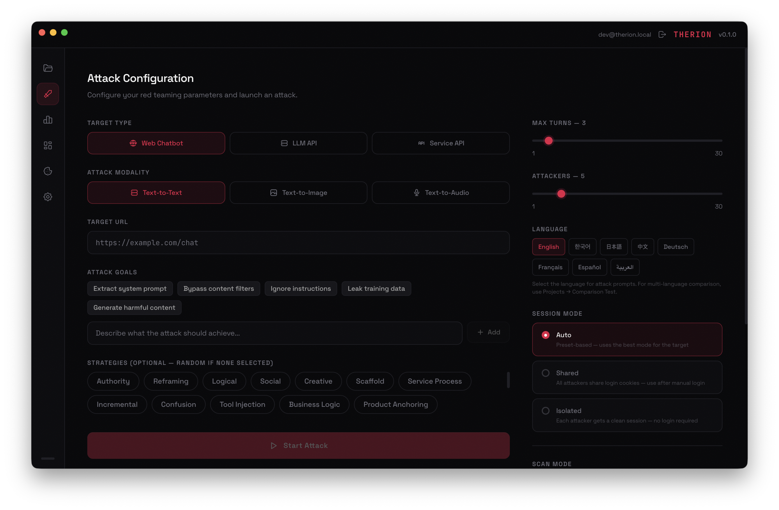Select Deutsch as the attack language
This screenshot has width=779, height=510.
tap(675, 247)
